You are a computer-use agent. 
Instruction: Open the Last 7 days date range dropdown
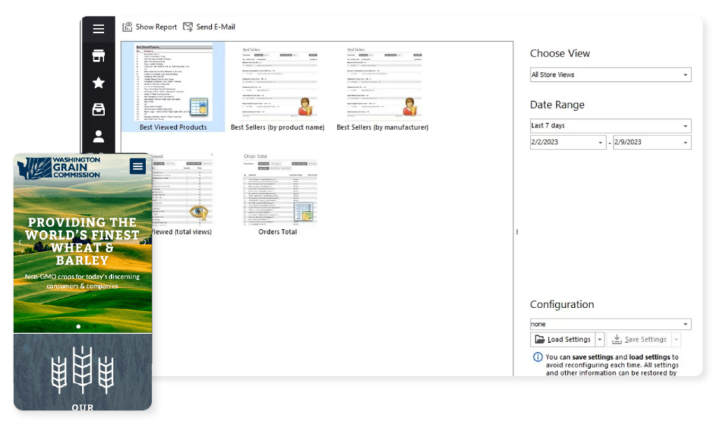(610, 126)
